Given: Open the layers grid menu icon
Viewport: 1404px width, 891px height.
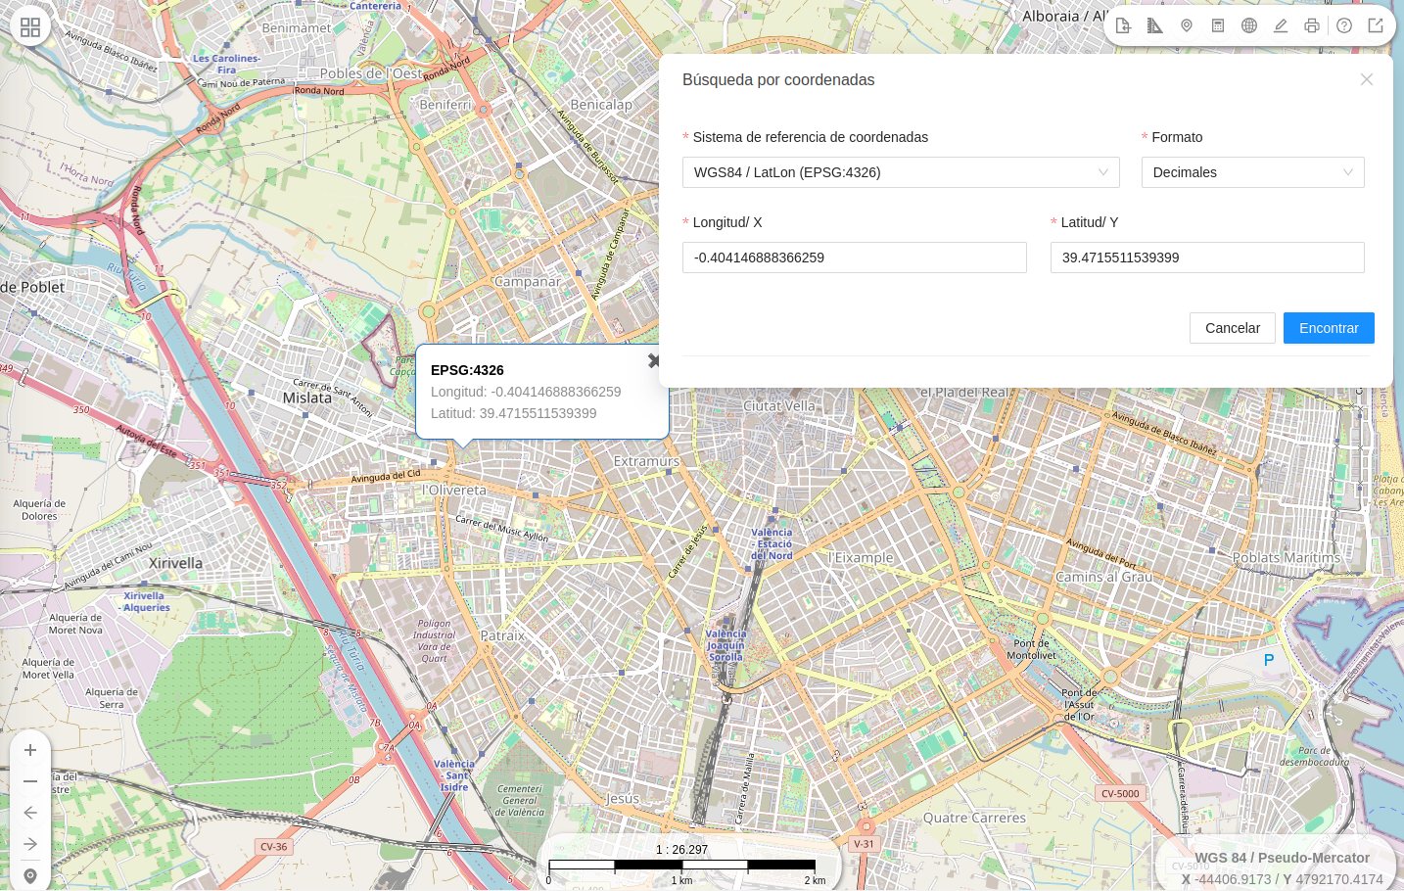Looking at the screenshot, I should [30, 27].
